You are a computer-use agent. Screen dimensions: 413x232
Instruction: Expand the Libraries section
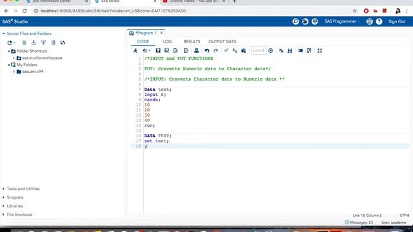pyautogui.click(x=3, y=206)
